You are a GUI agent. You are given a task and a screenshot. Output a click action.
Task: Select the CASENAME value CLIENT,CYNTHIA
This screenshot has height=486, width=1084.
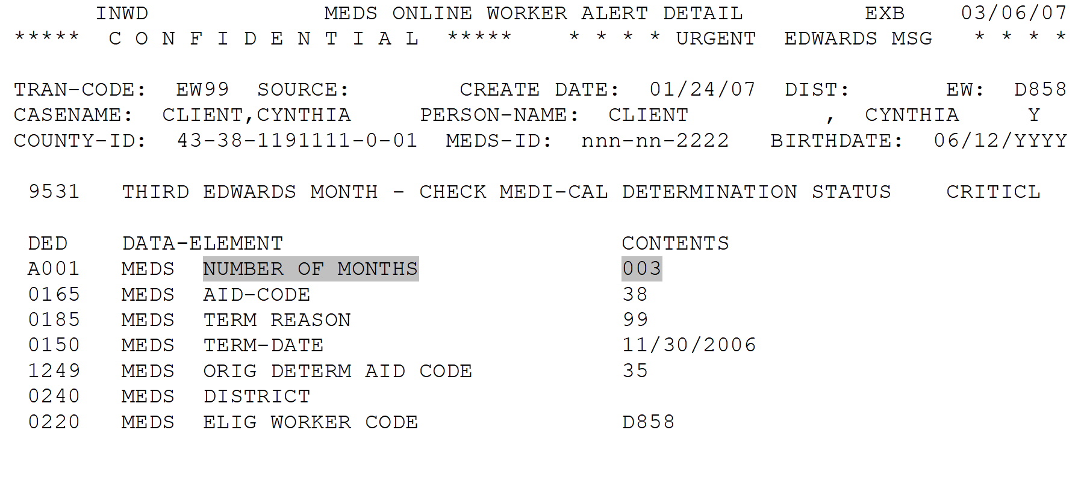pyautogui.click(x=257, y=115)
